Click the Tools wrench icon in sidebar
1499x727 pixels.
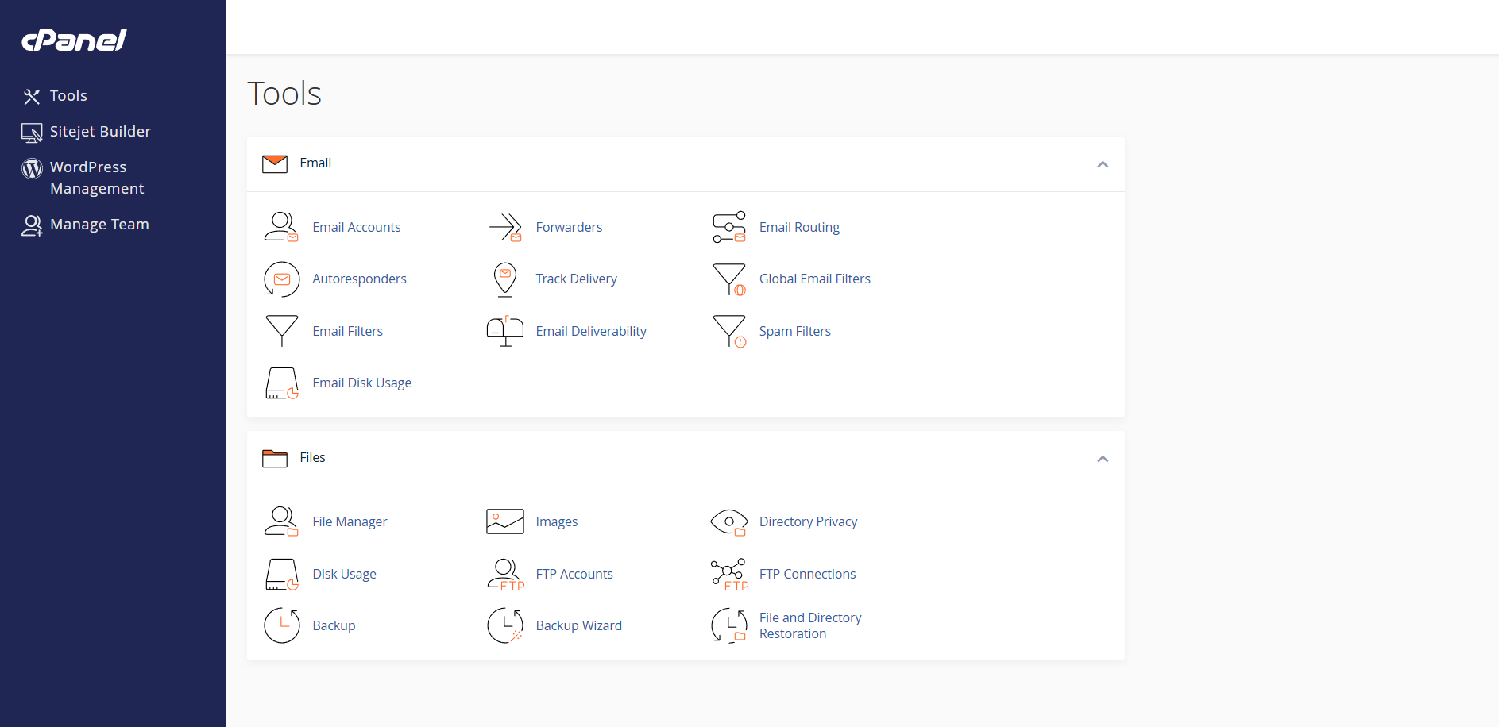[x=32, y=97]
